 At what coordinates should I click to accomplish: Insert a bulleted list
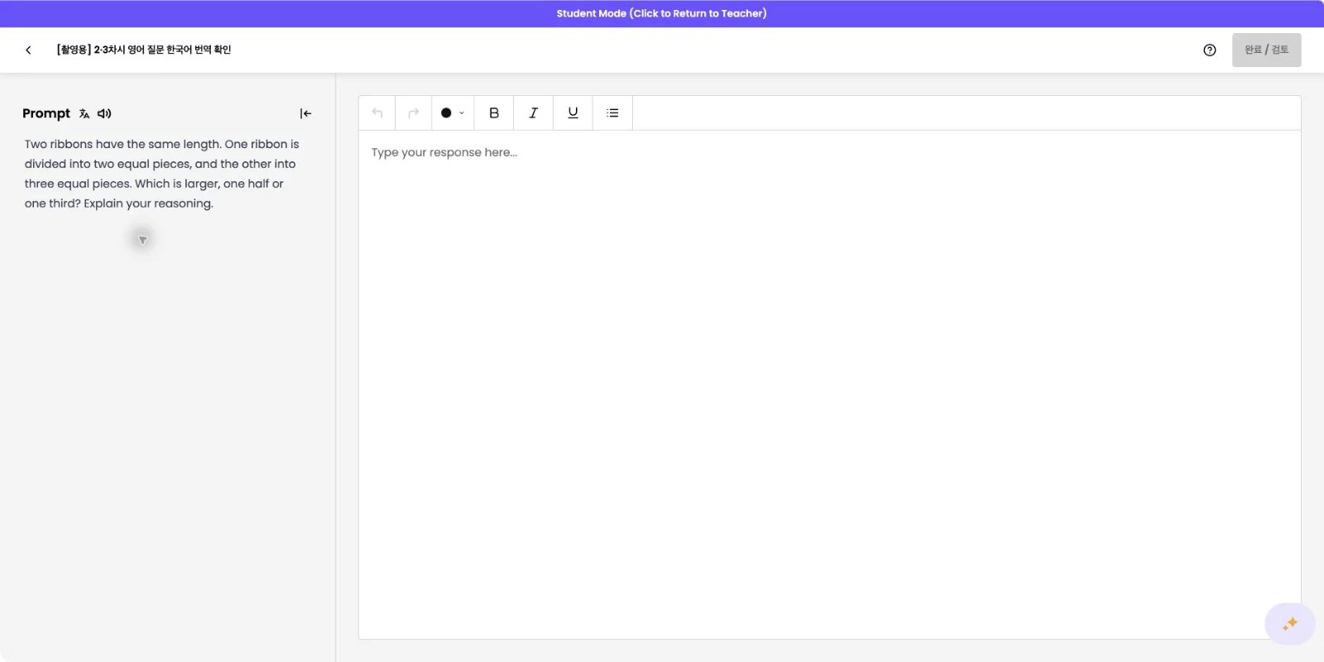(x=612, y=113)
